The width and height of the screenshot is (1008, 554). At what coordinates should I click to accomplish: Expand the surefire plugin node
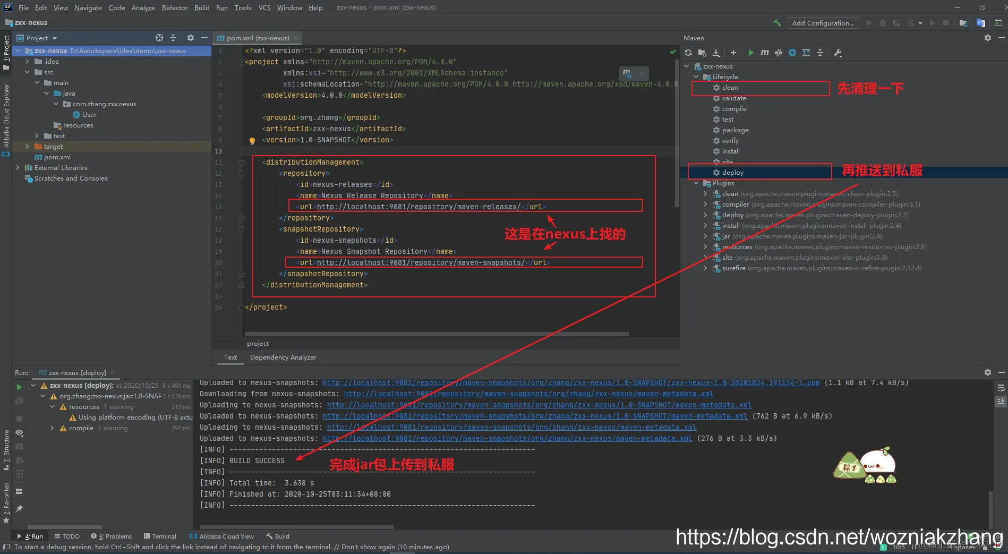[705, 268]
